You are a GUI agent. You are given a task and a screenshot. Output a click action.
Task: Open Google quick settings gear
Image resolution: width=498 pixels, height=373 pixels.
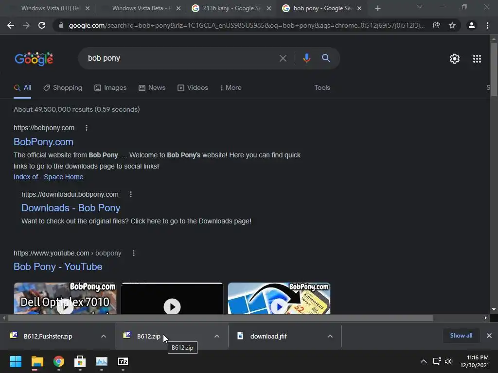coord(455,59)
